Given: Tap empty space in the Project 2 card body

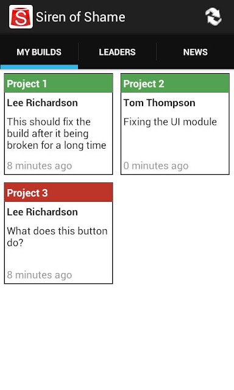Looking at the screenshot, I should pos(175,144).
